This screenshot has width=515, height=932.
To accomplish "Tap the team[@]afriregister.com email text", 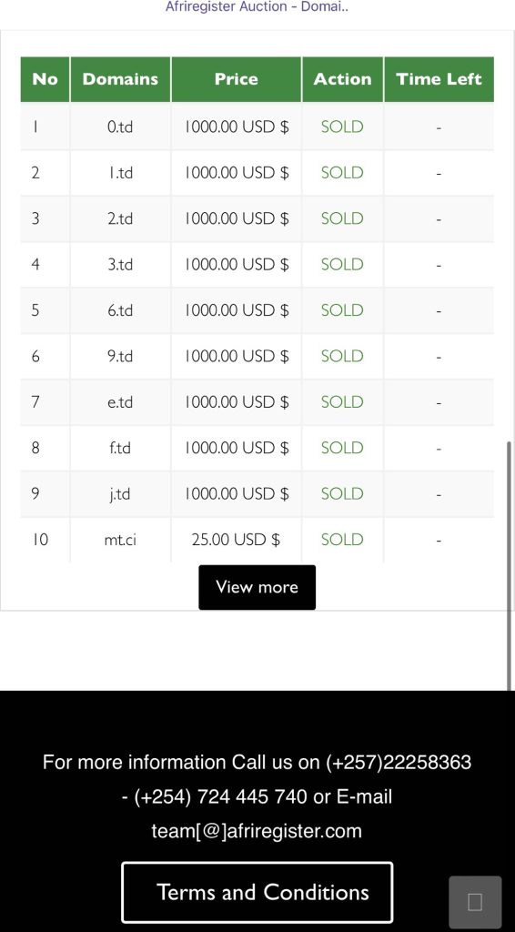I will coord(257,830).
